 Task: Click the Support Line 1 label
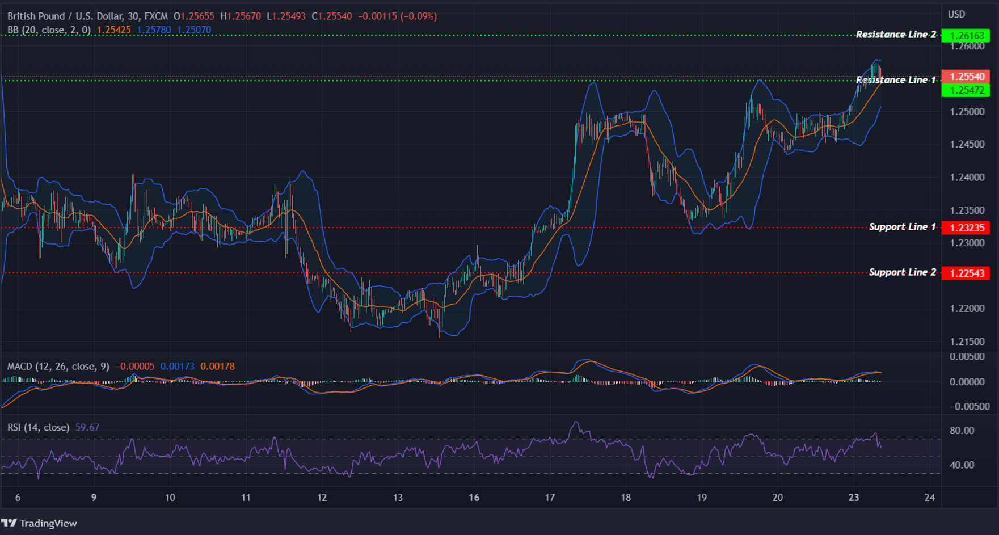click(901, 226)
